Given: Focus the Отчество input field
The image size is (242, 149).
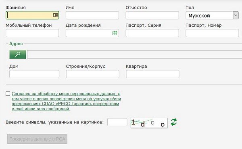Looking at the screenshot, I should coord(152,15).
